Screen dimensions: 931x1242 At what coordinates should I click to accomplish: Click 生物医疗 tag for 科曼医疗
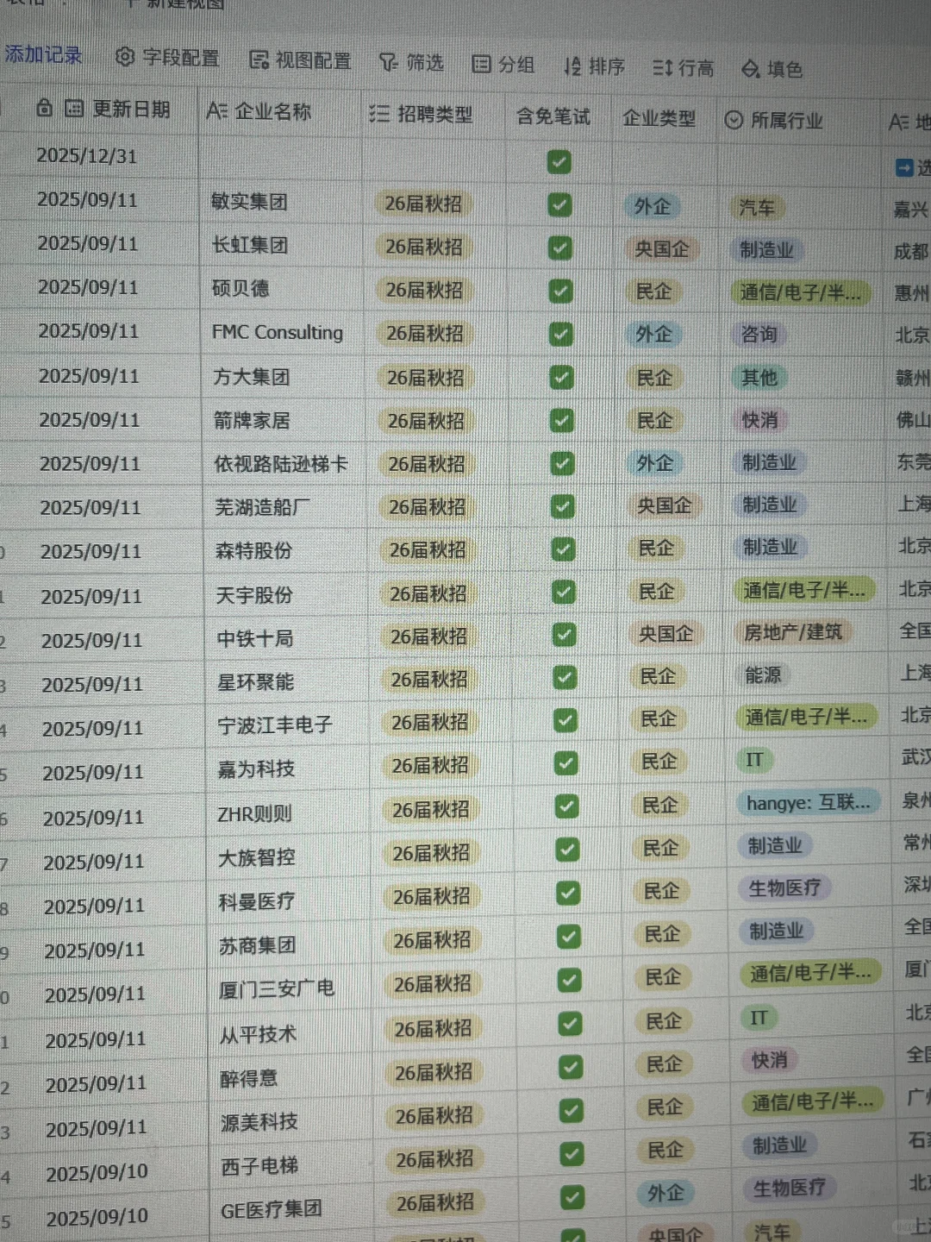click(784, 888)
